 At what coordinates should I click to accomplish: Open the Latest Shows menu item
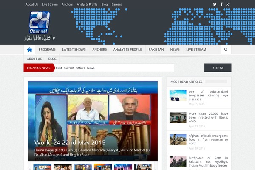coord(74,50)
